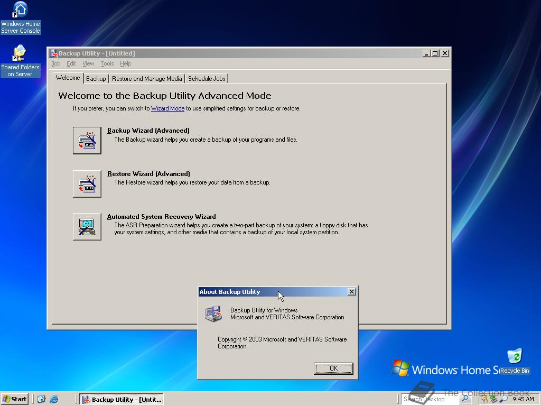Click the 9:45 AM taskbar clock
The height and width of the screenshot is (406, 541).
click(523, 399)
